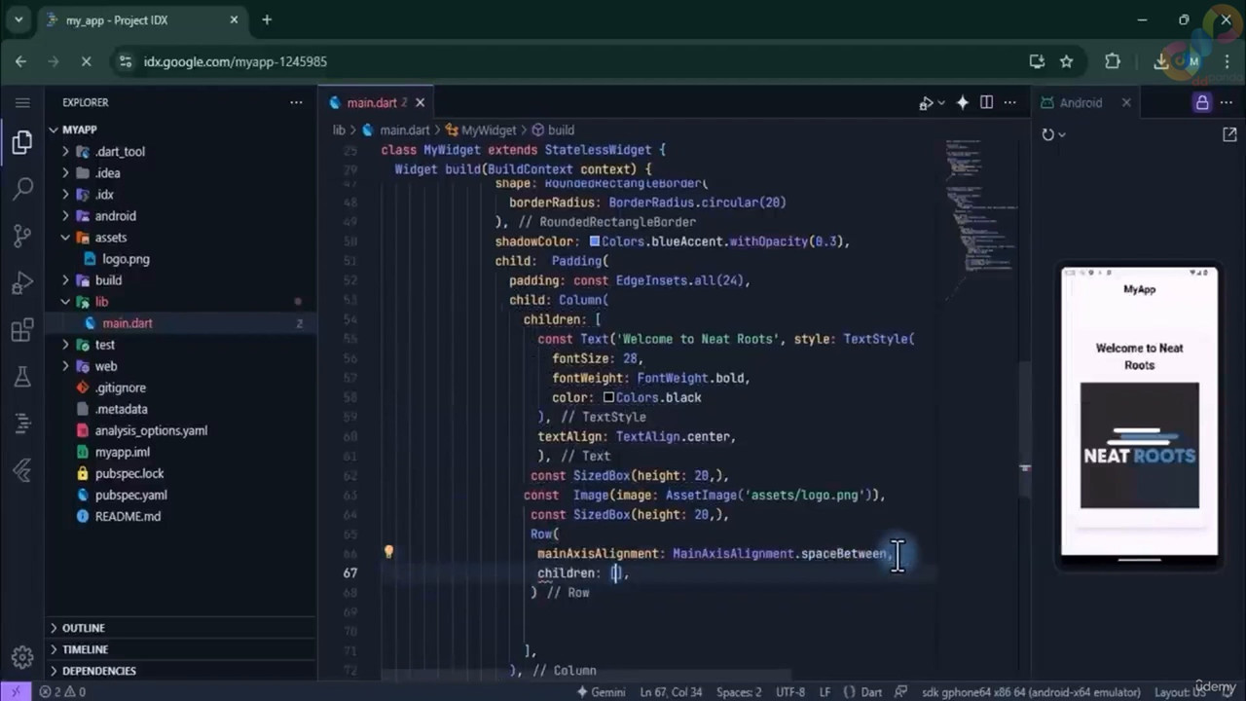The image size is (1246, 701).
Task: Reload the Android emulator preview
Action: click(1047, 134)
